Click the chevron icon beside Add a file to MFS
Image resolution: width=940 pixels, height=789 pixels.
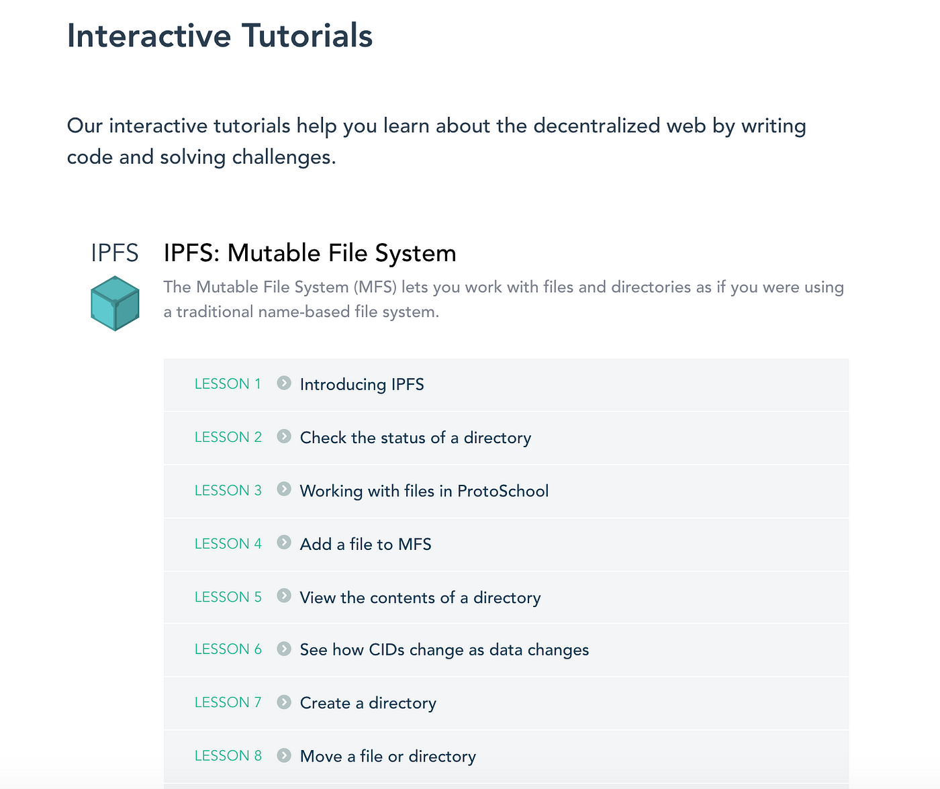tap(284, 543)
